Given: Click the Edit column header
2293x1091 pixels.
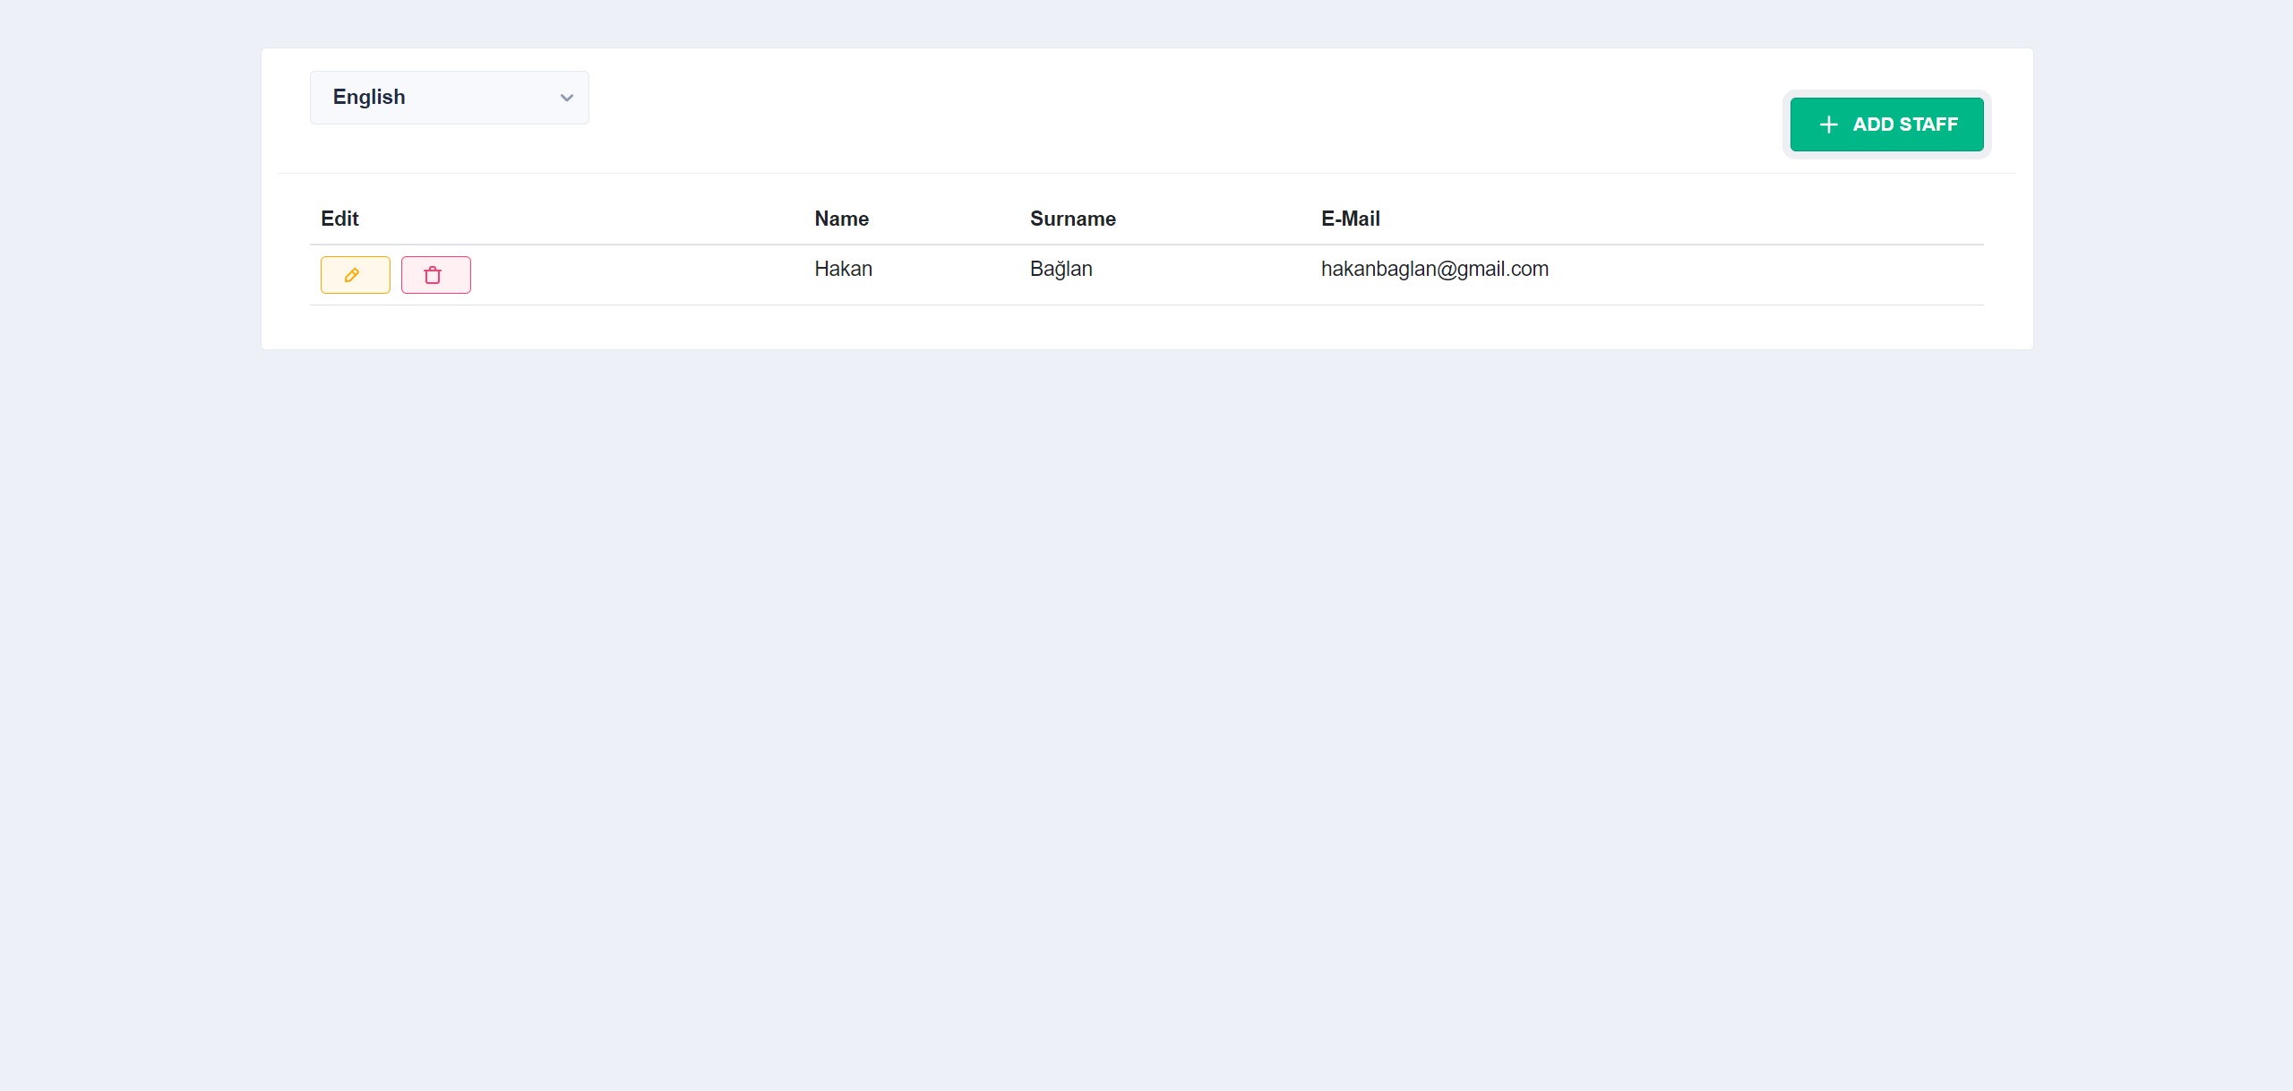Looking at the screenshot, I should (x=339, y=219).
